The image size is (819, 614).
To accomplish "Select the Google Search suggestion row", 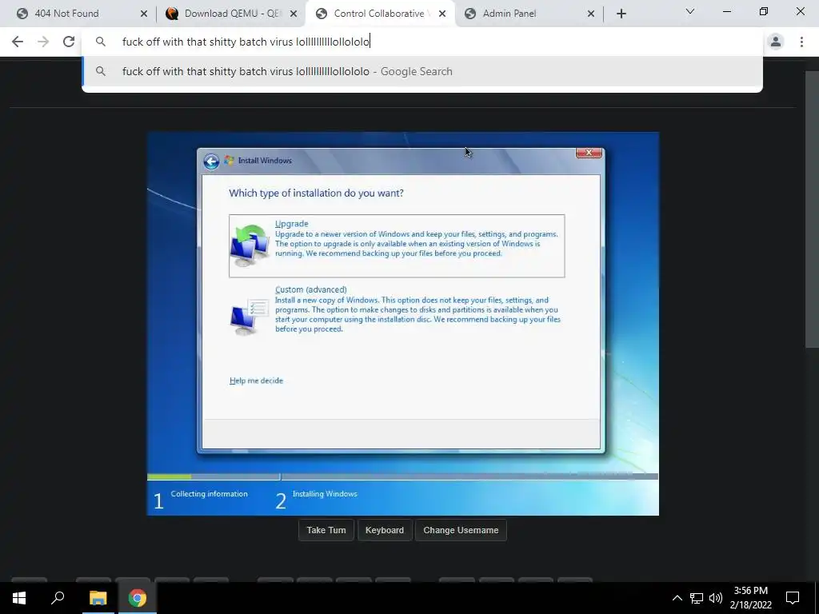I will coord(422,71).
